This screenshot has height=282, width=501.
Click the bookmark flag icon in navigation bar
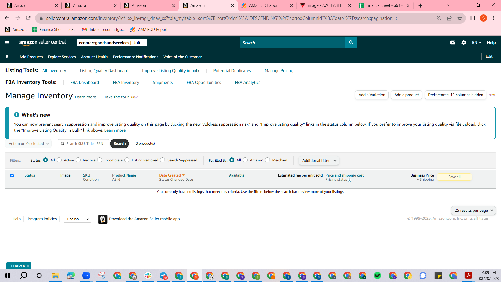pos(7,57)
